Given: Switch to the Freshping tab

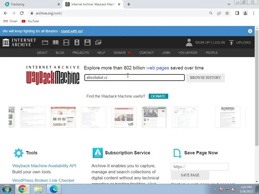Looking at the screenshot, I should click(31, 5).
